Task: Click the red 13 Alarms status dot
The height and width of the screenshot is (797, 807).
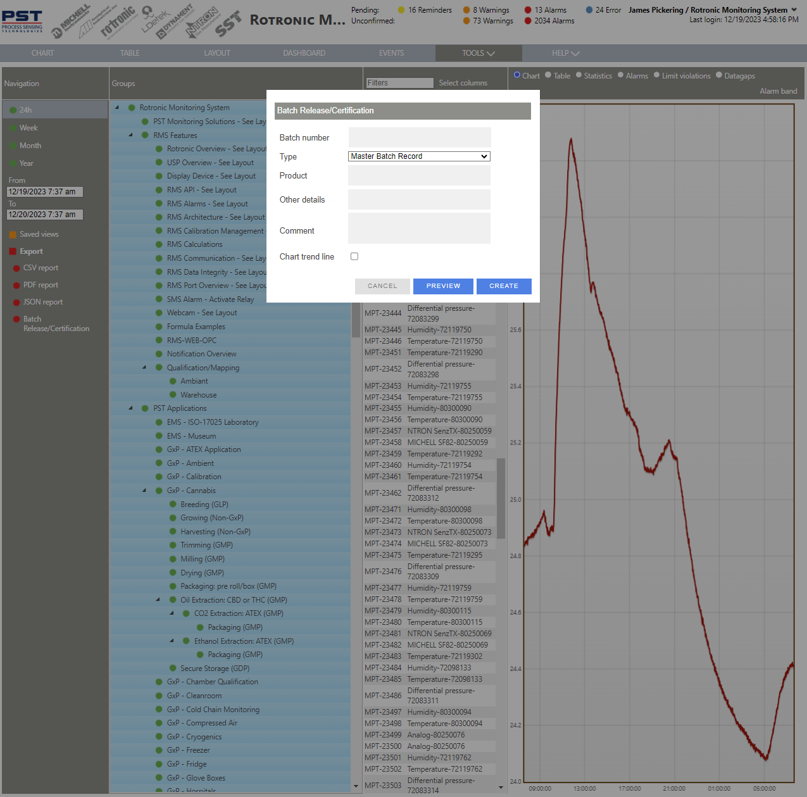Action: 528,10
